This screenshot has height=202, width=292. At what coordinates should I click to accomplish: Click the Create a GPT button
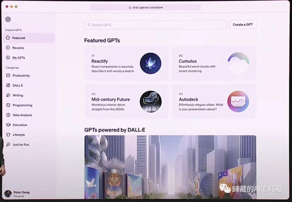coord(243,25)
